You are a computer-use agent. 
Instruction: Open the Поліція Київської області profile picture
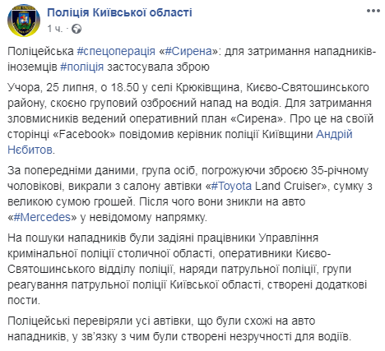point(24,21)
